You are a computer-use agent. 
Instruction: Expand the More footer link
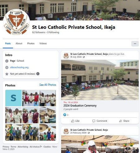point(55,146)
